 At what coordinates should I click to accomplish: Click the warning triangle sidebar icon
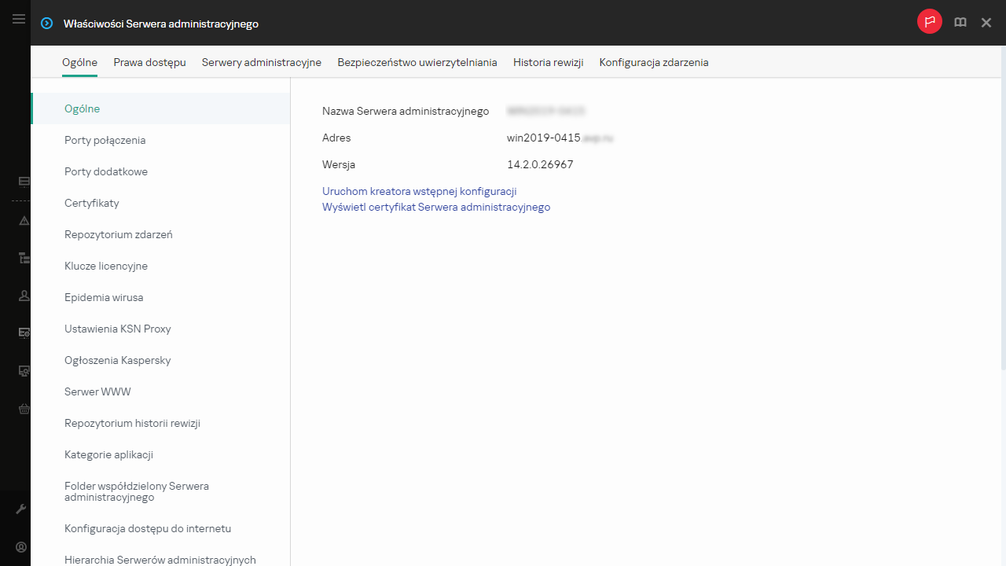point(24,221)
